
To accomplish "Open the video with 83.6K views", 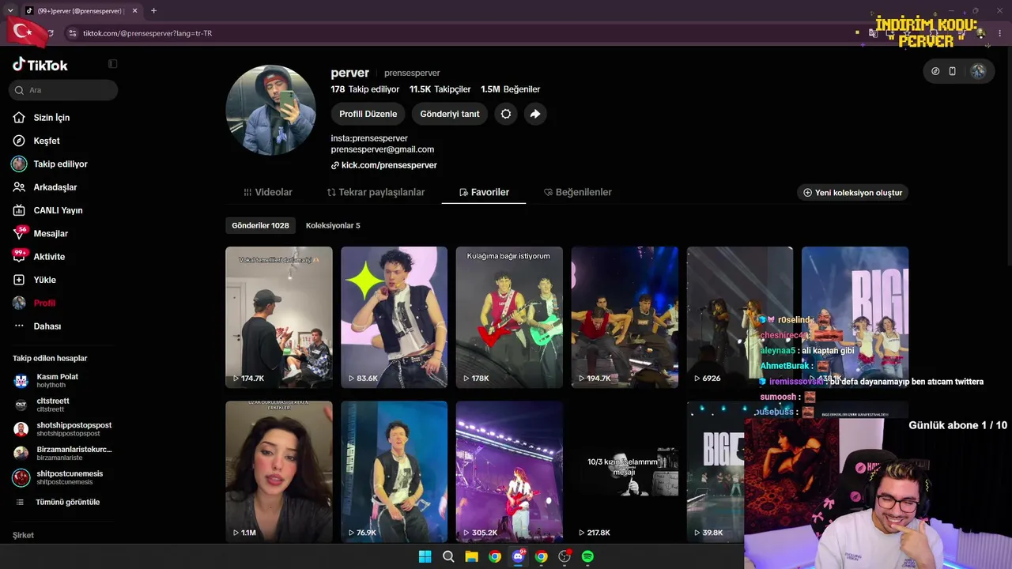I will click(x=395, y=317).
